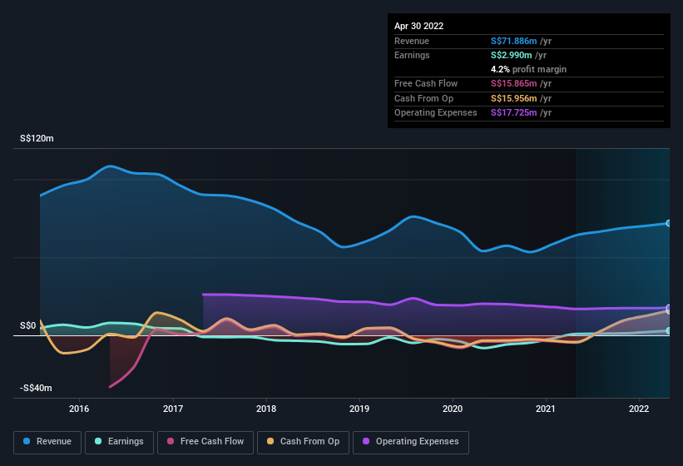Click the blue Revenue legend dot
This screenshot has height=466, width=683.
27,442
